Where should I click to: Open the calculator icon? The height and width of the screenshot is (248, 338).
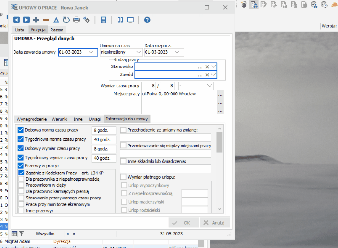[103, 20]
